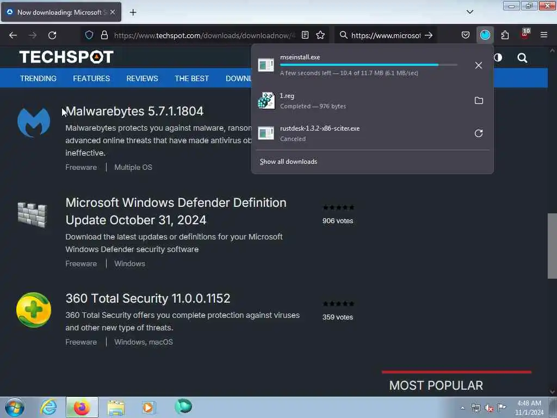Open the TechSpot site search icon
The image size is (557, 418).
522,58
